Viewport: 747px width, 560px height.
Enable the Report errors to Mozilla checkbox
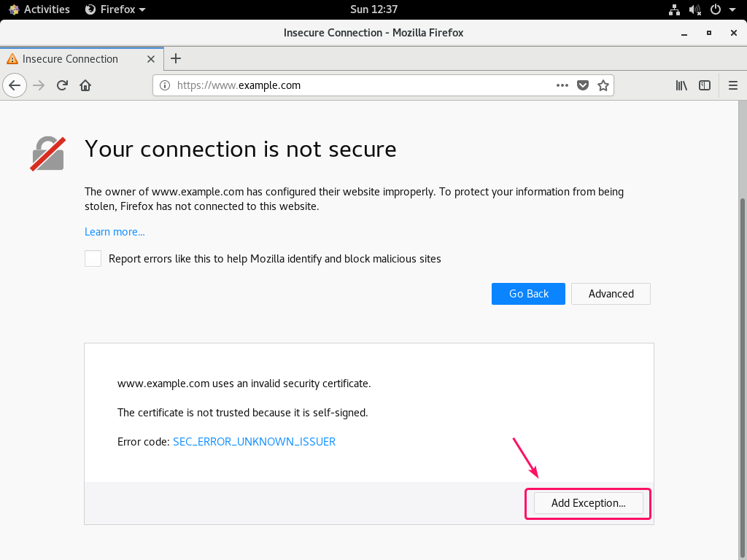[93, 259]
